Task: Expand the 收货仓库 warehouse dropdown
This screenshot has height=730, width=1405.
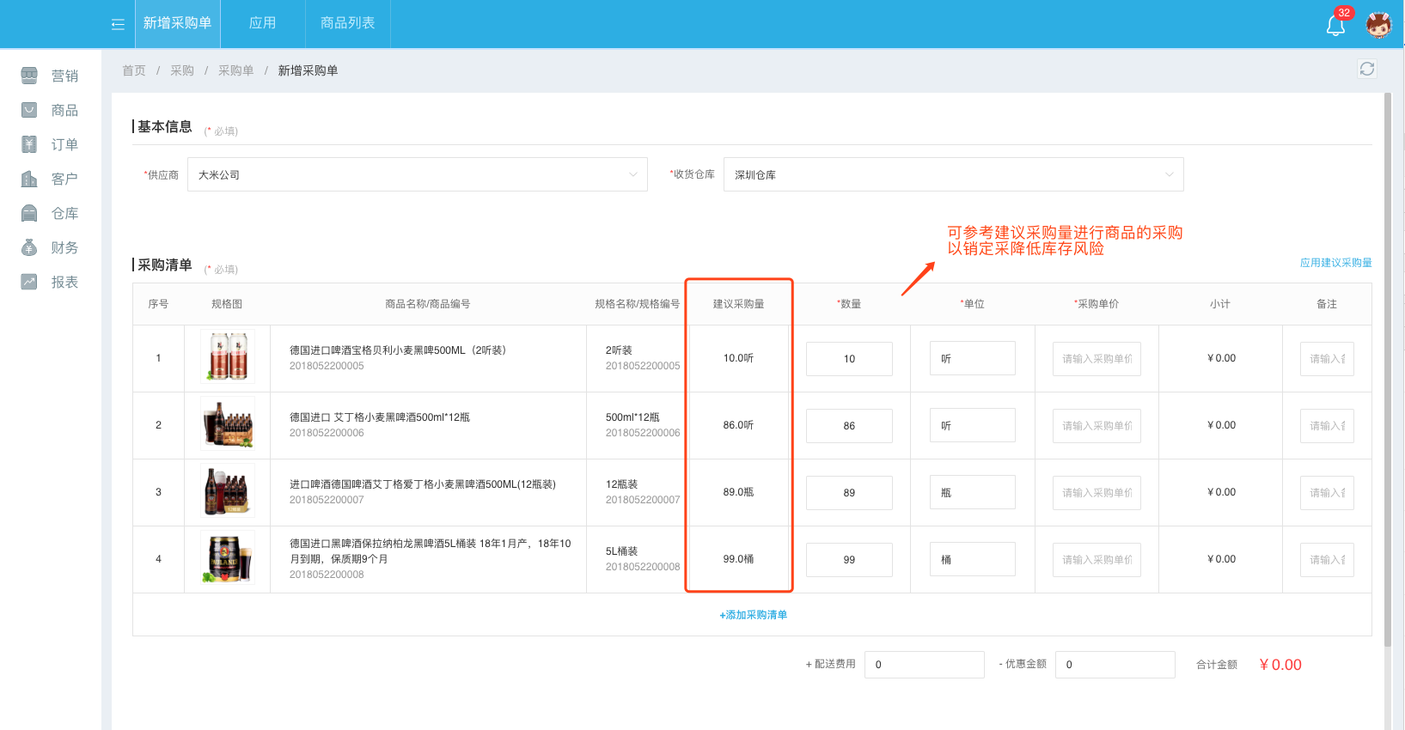Action: click(953, 174)
